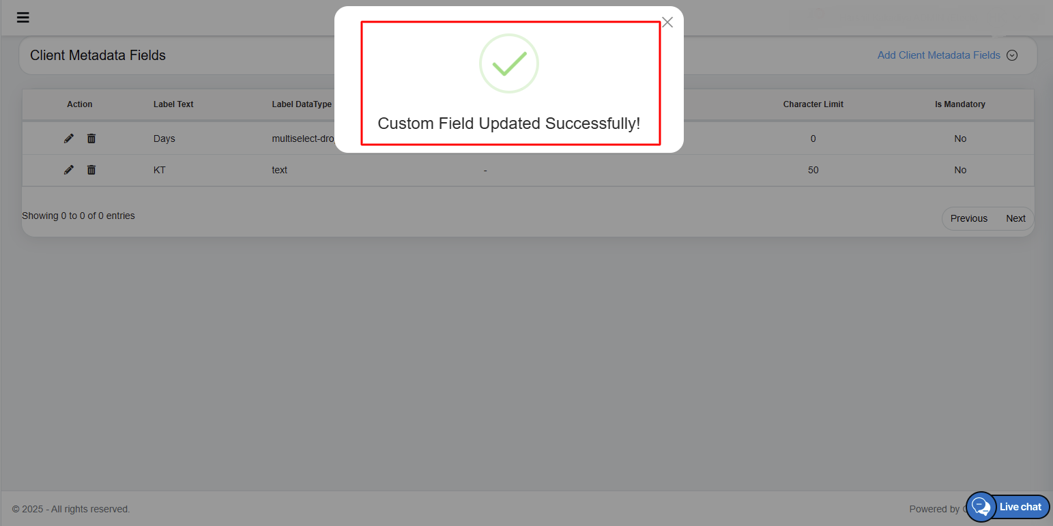1053x526 pixels.
Task: Sort by Label Text column header
Action: coord(173,104)
